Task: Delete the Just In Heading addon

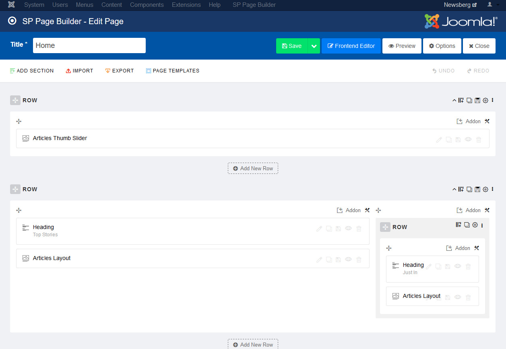Action: (x=468, y=266)
